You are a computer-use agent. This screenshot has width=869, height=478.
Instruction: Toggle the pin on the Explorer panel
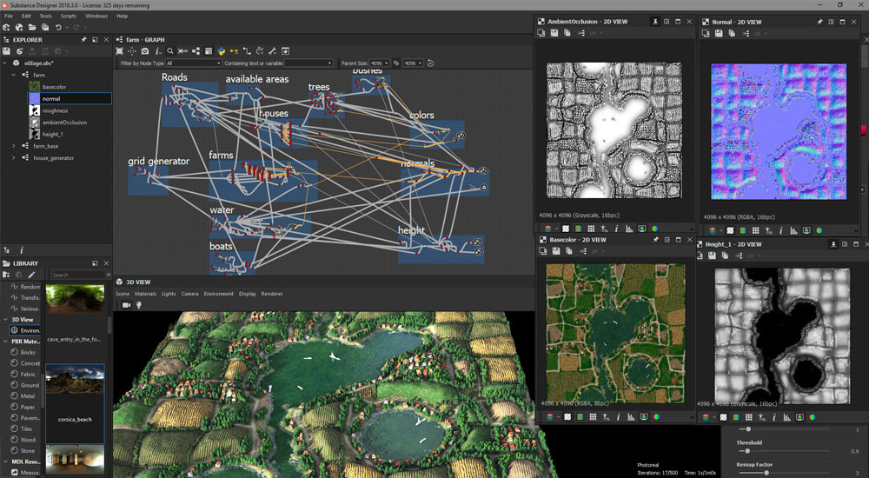[83, 40]
